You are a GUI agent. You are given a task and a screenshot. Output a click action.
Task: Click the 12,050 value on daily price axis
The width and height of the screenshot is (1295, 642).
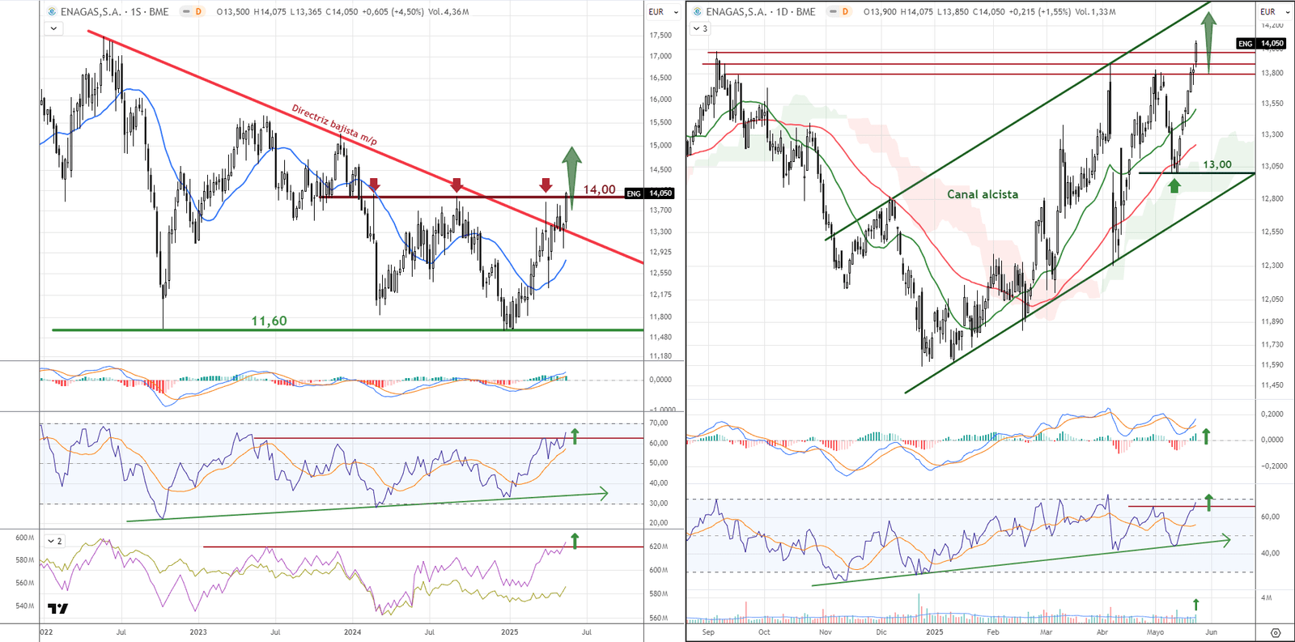tap(1272, 300)
